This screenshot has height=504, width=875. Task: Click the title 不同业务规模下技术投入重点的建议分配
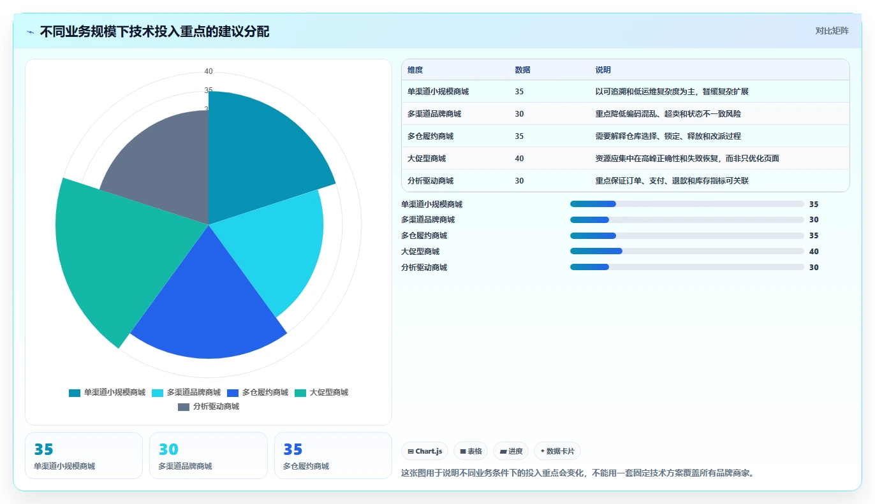click(x=154, y=32)
